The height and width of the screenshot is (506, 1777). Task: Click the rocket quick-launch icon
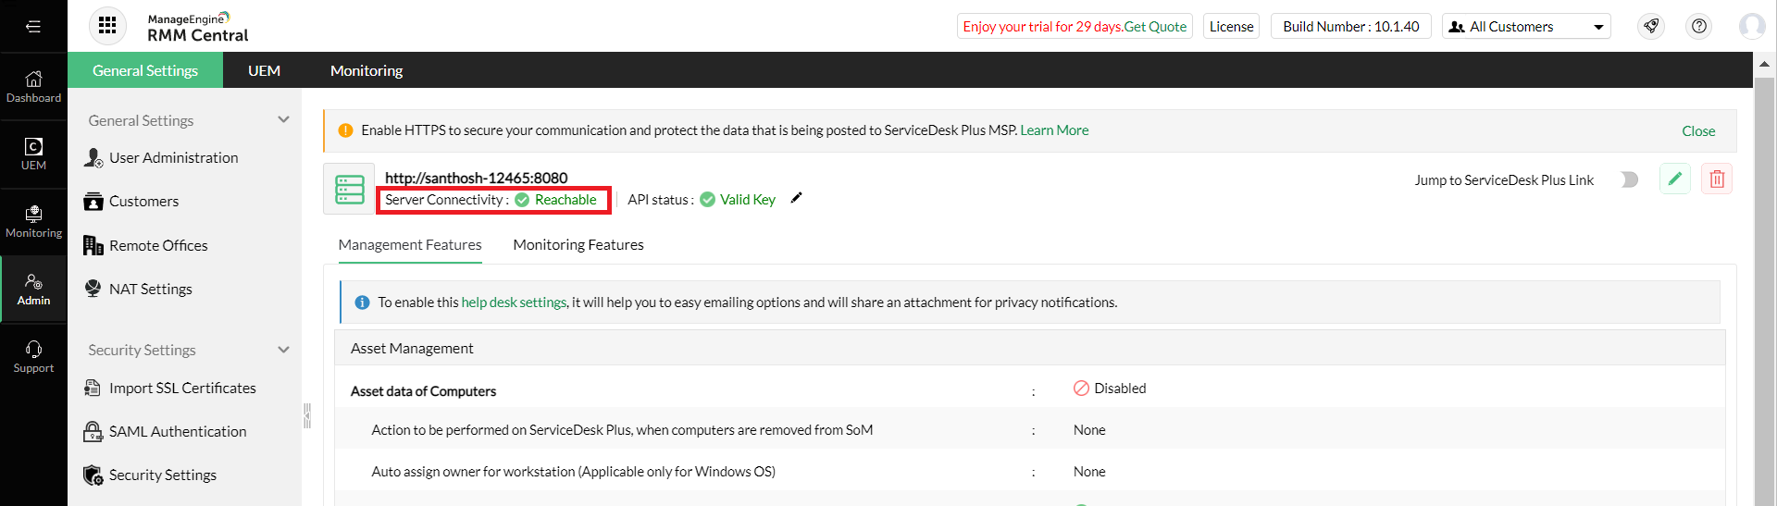[1651, 26]
